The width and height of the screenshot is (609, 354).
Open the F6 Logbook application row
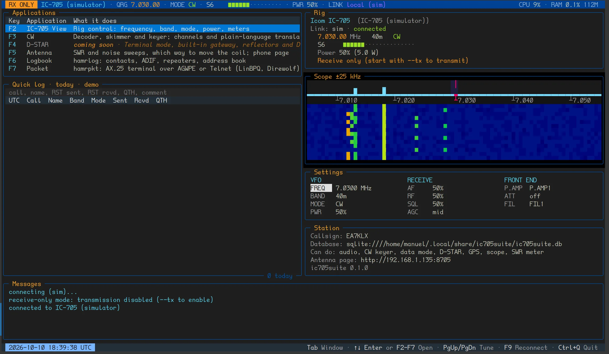(152, 61)
